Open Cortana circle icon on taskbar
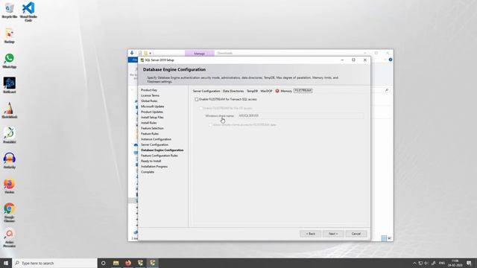The width and height of the screenshot is (477, 268). (103, 263)
